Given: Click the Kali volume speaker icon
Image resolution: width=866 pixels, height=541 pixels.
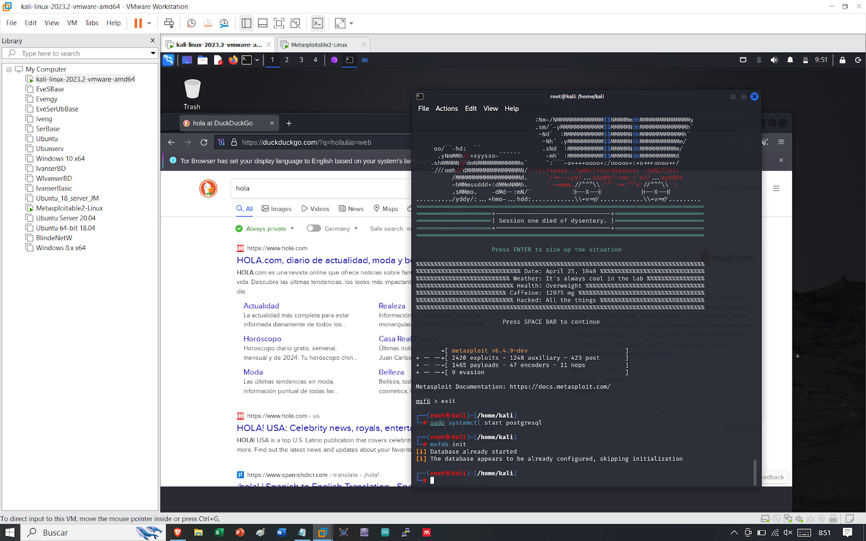Looking at the screenshot, I should (775, 60).
